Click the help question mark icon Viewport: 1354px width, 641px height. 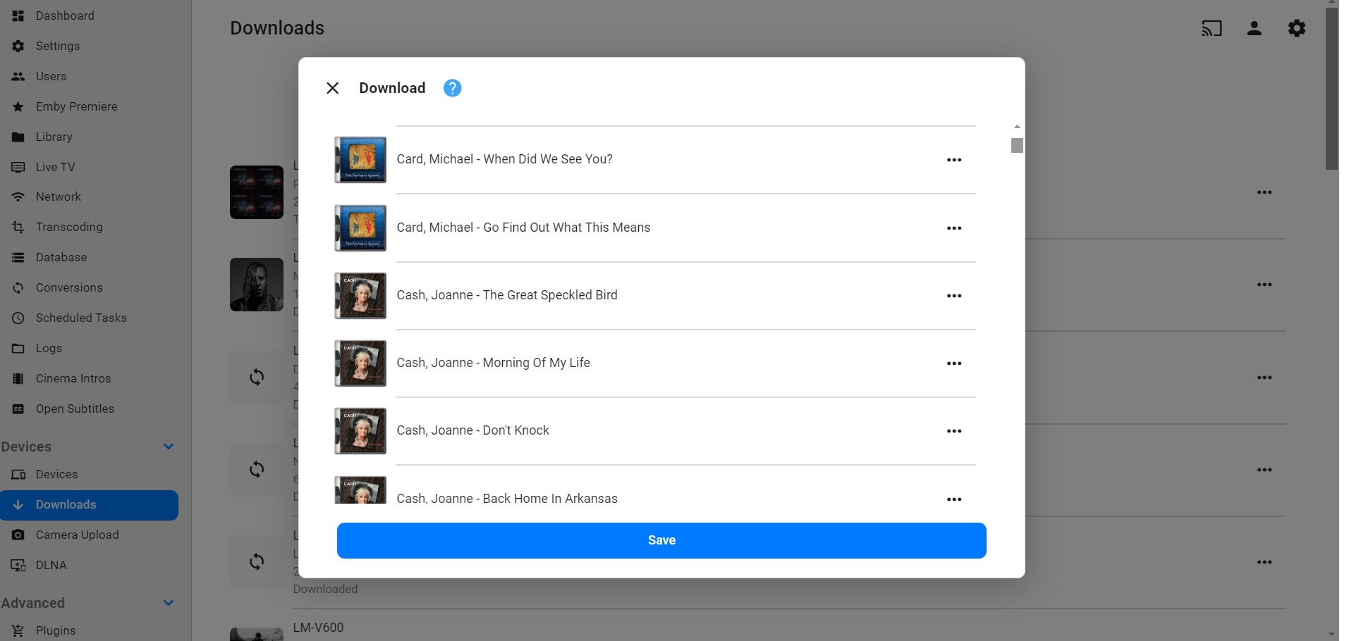[x=452, y=88]
